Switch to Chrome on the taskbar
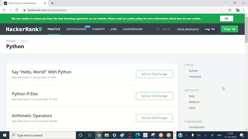The image size is (248, 139). pyautogui.click(x=98, y=135)
